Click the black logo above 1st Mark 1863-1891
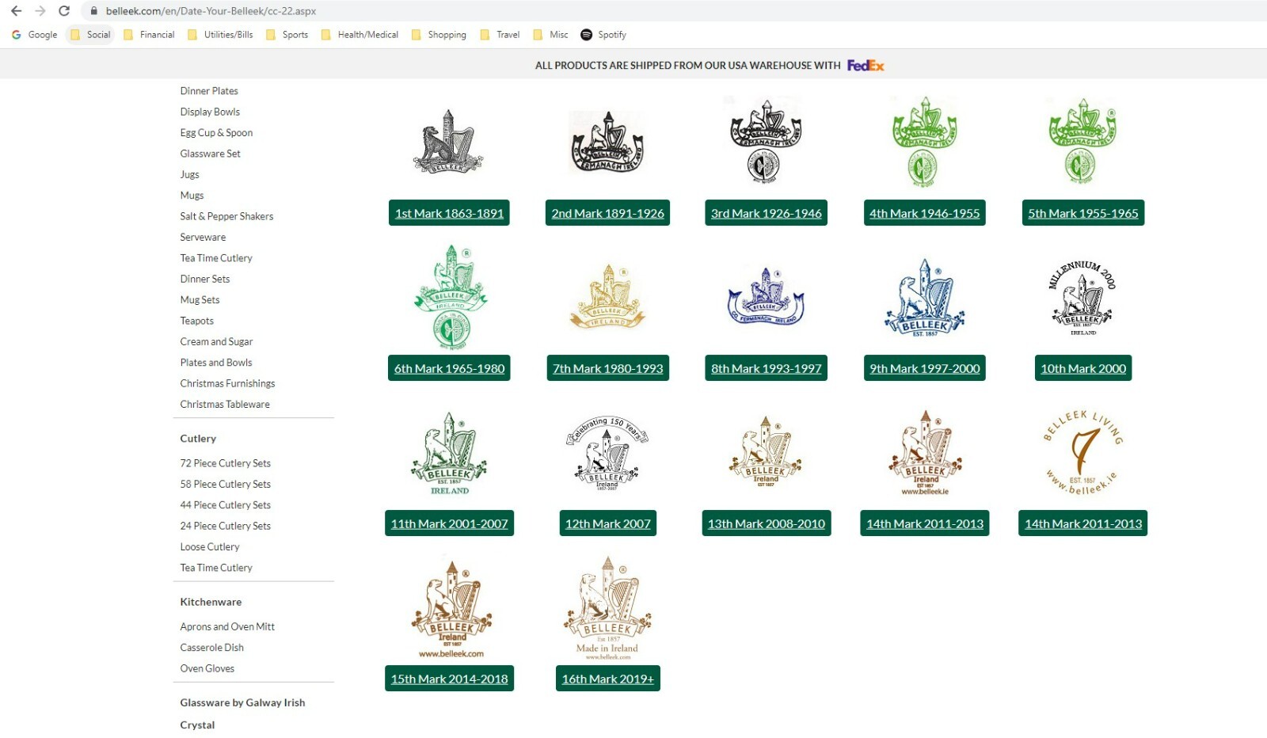This screenshot has width=1267, height=738. click(448, 143)
